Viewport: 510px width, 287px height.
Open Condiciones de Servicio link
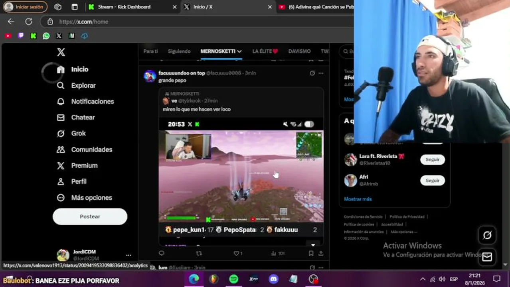coord(363,217)
